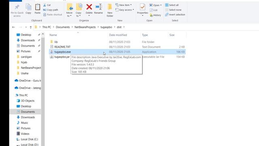This screenshot has width=259, height=146.
Task: Open Downloads in Quick access
Action: pyautogui.click(x=28, y=40)
